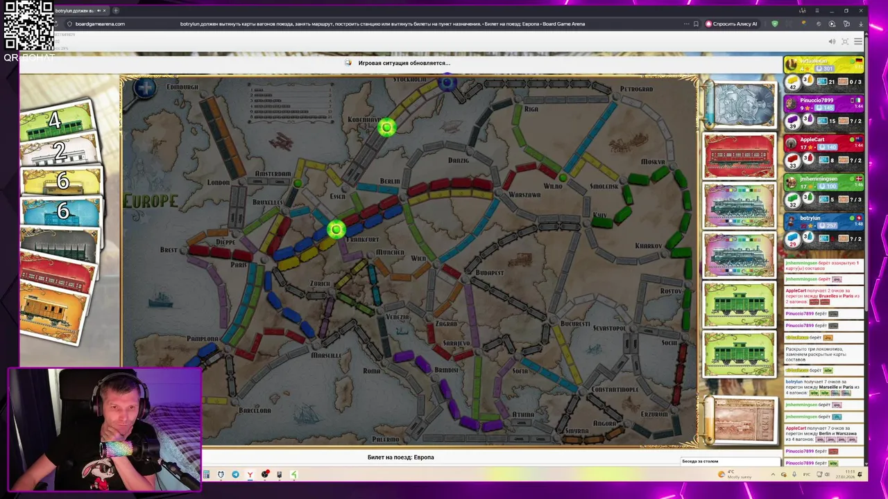Open Pinuccio7899 player name link

tap(817, 100)
